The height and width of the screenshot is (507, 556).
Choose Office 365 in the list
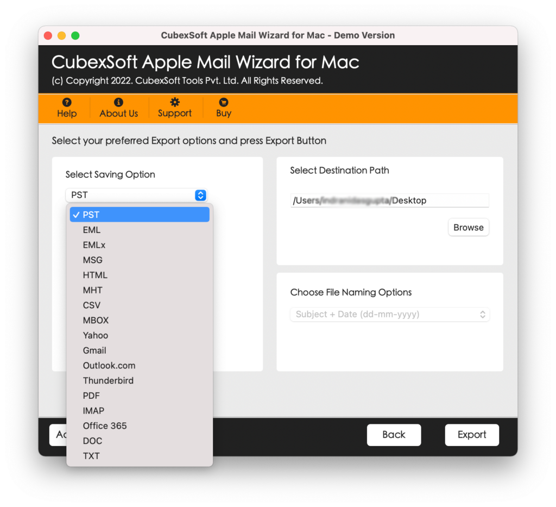pyautogui.click(x=140, y=425)
